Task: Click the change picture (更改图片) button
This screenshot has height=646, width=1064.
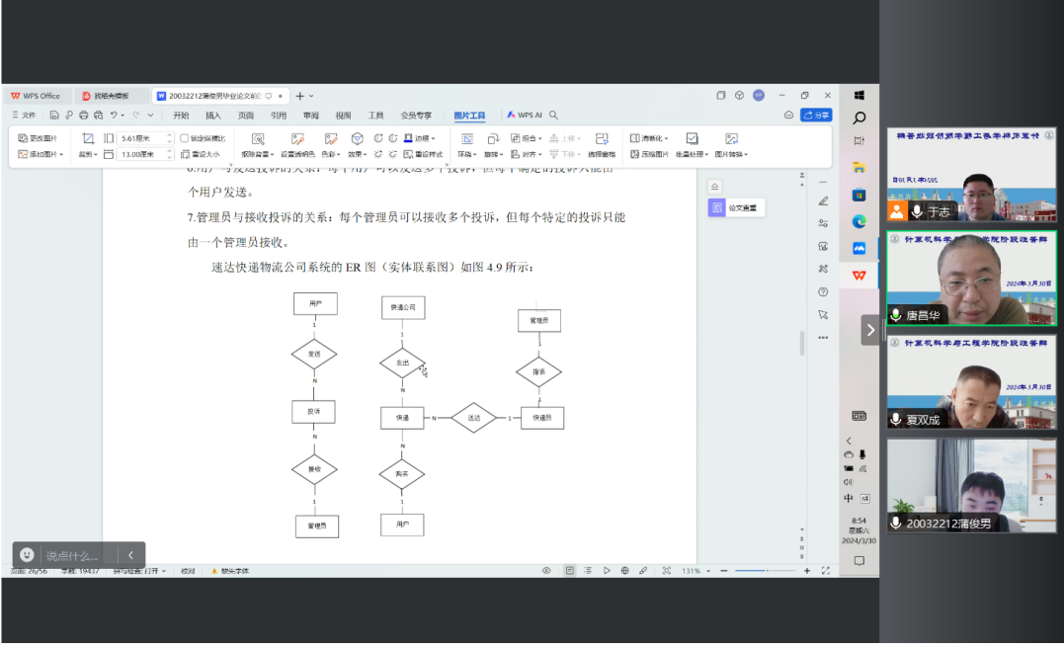Action: click(x=38, y=138)
